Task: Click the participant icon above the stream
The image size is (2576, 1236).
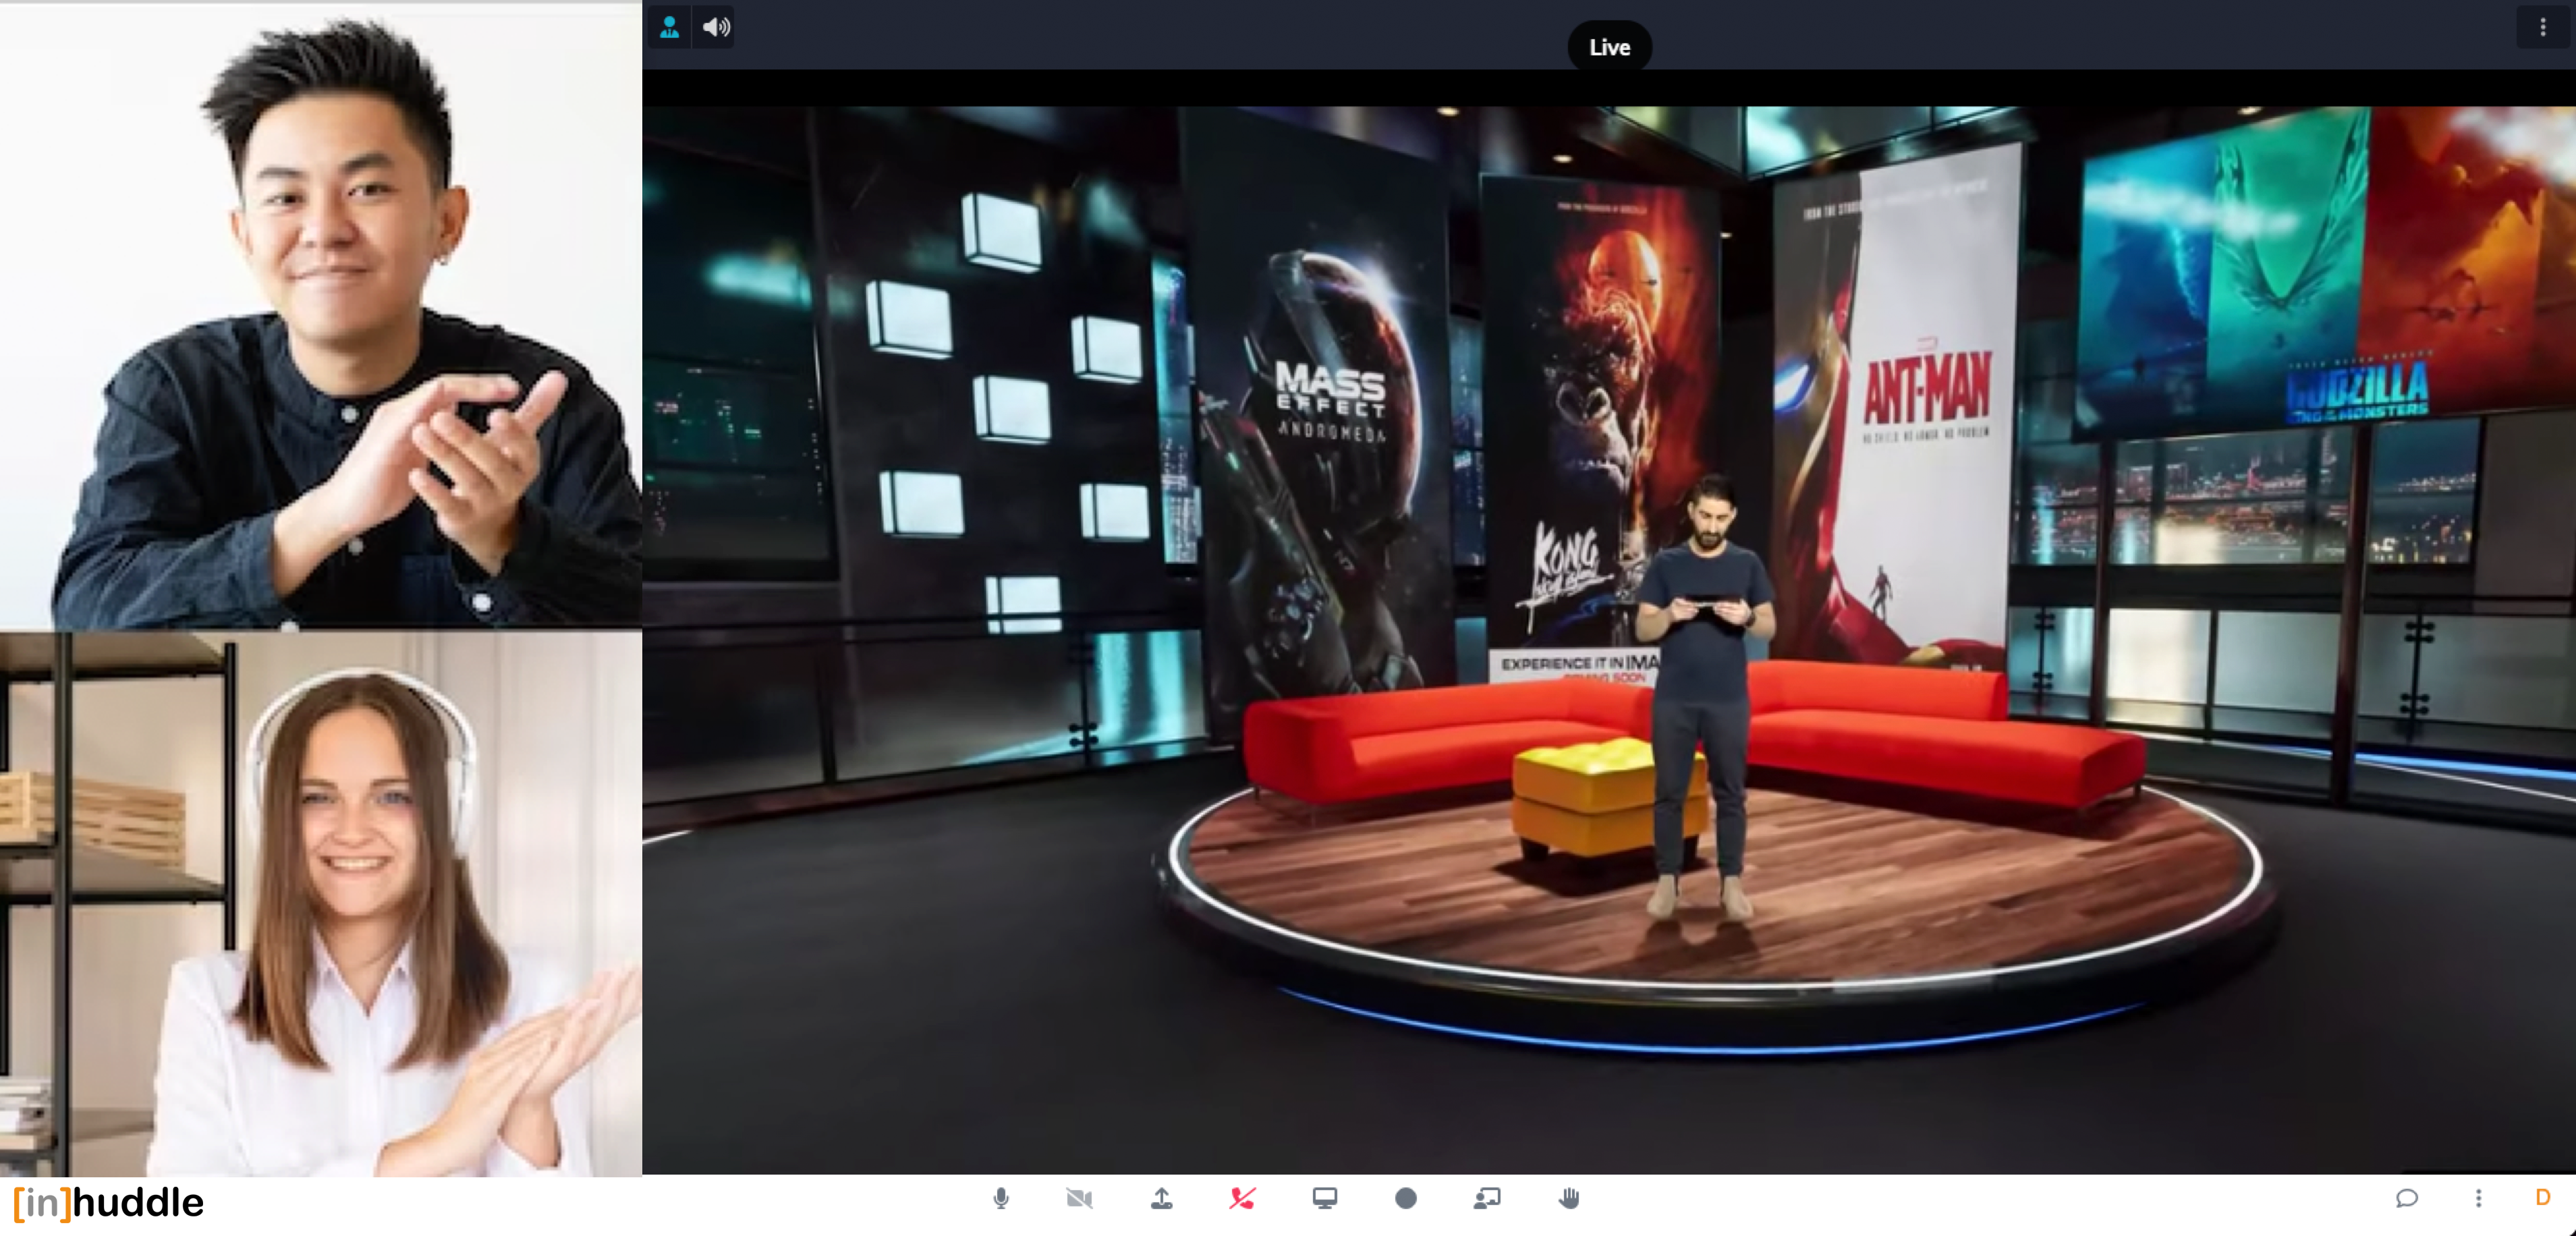Action: coord(669,27)
